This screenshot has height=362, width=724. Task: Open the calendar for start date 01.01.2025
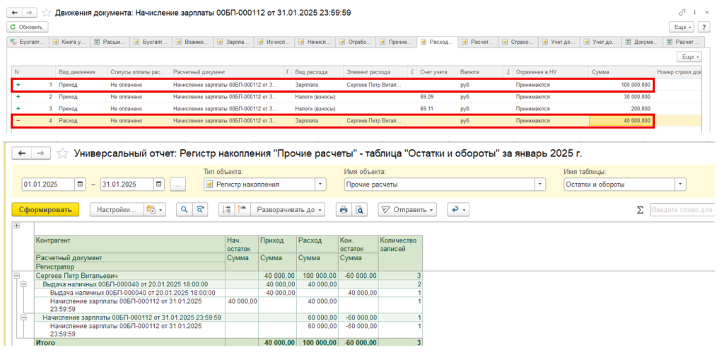click(81, 185)
